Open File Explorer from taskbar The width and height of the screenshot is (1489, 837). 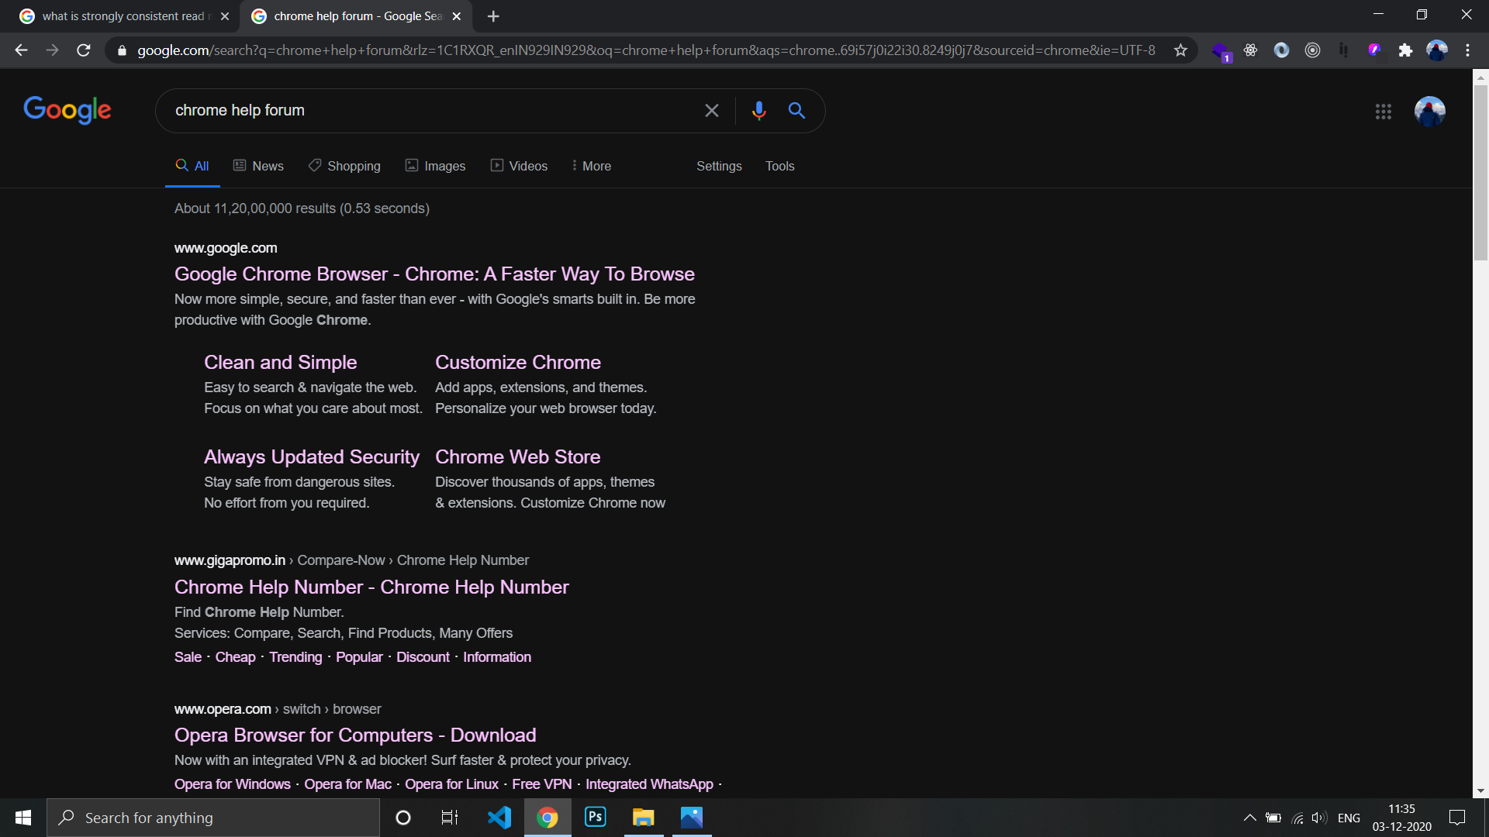point(644,818)
